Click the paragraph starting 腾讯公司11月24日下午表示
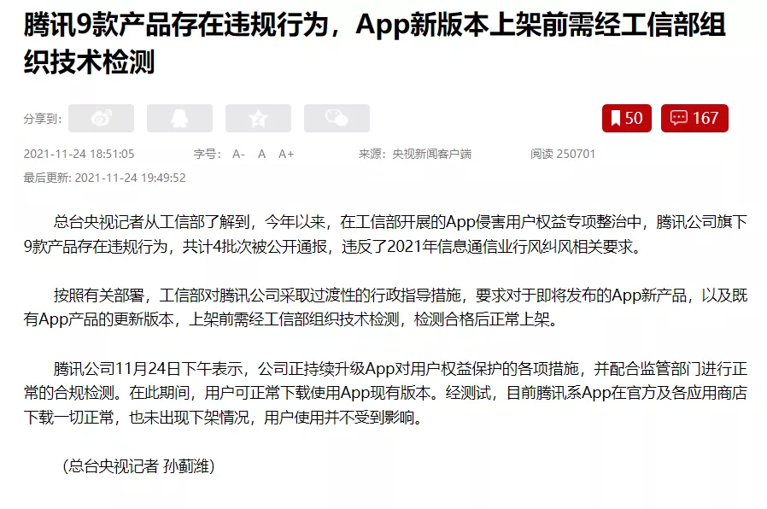Screen dimensions: 767x509 click(385, 393)
